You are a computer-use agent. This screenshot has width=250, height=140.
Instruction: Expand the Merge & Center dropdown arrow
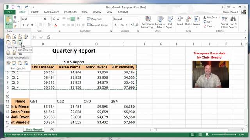110,25
